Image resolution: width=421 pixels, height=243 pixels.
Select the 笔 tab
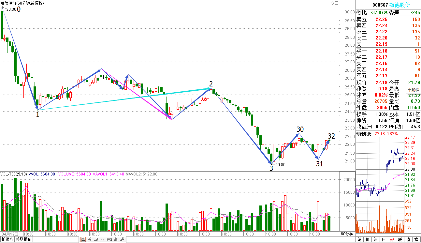tap(359, 239)
